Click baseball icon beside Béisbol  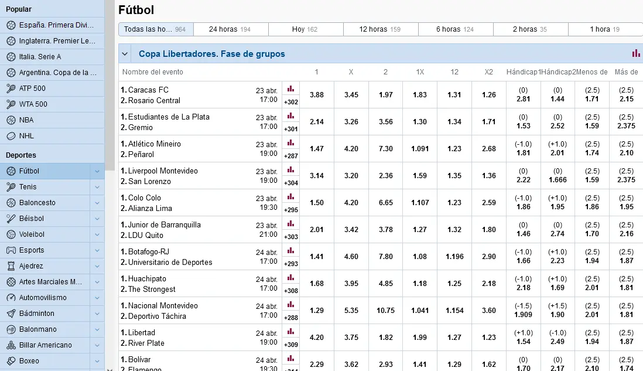pos(11,219)
